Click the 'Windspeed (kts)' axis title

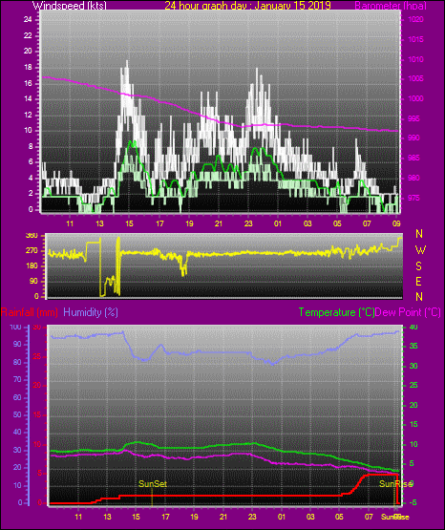click(70, 5)
